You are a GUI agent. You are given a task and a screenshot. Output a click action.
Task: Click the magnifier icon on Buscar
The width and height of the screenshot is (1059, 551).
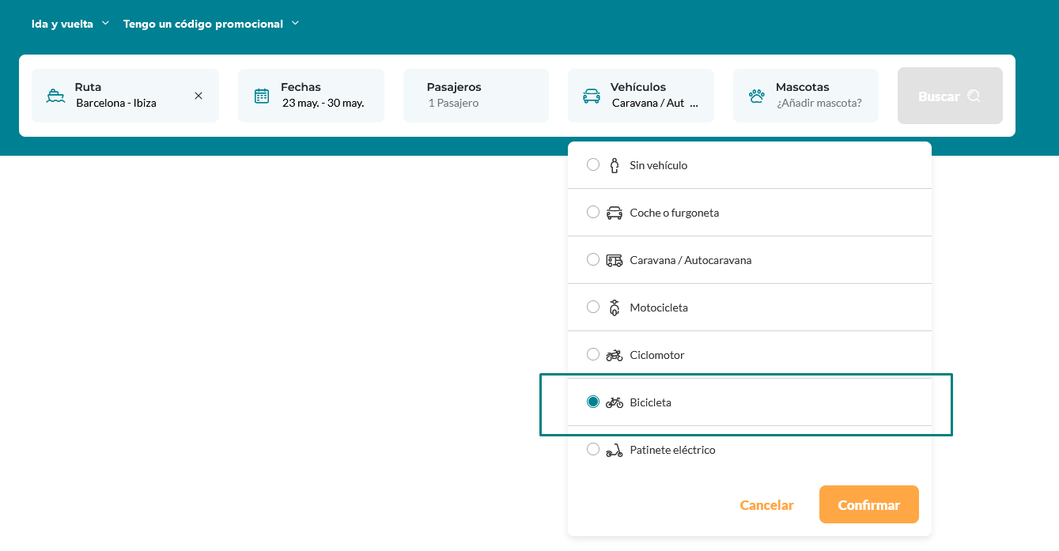pos(974,96)
